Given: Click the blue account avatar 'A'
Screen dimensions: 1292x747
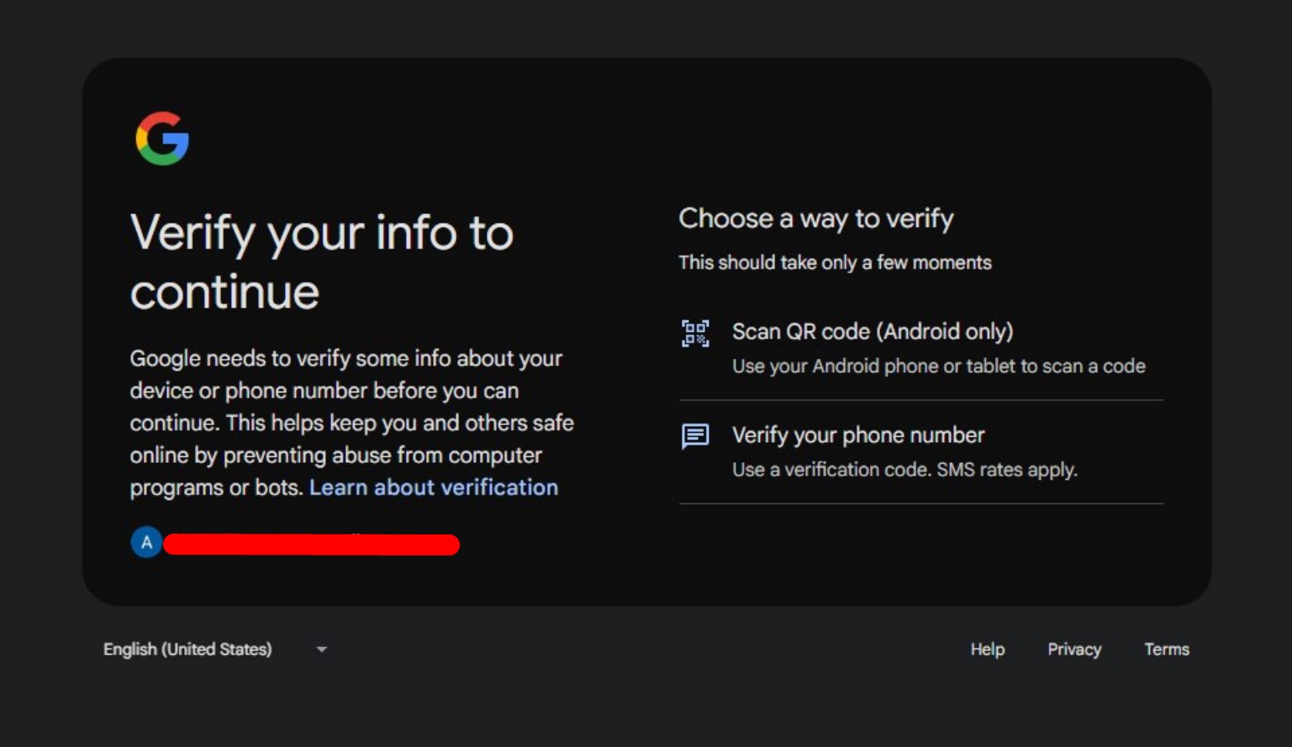Looking at the screenshot, I should pos(146,542).
